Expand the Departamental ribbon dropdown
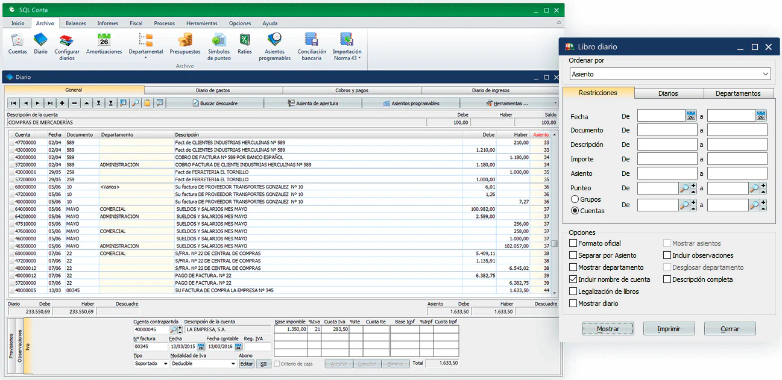Image resolution: width=782 pixels, height=380 pixels. click(146, 47)
